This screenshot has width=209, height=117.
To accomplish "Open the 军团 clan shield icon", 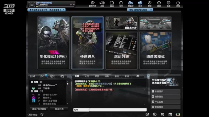I will [x=149, y=4].
